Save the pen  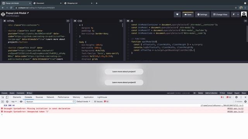pos(188,15)
